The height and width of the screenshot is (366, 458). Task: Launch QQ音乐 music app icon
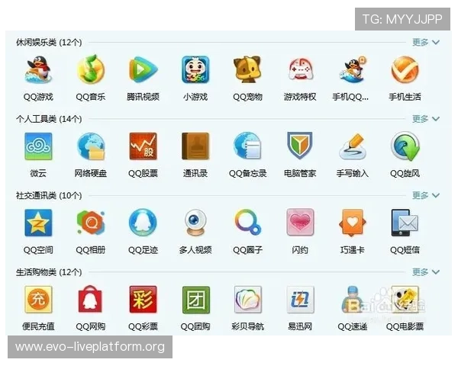[91, 69]
